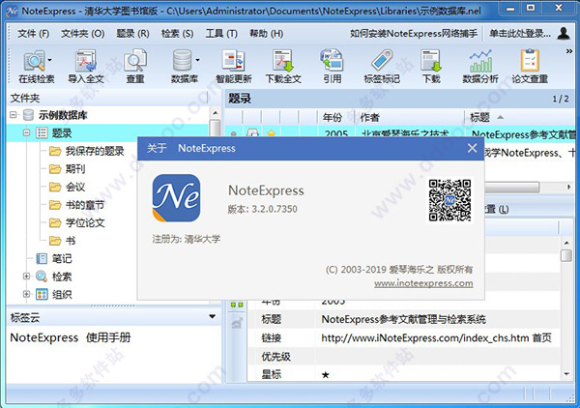Close the About NoteExpress dialog
This screenshot has width=580, height=408.
[472, 148]
